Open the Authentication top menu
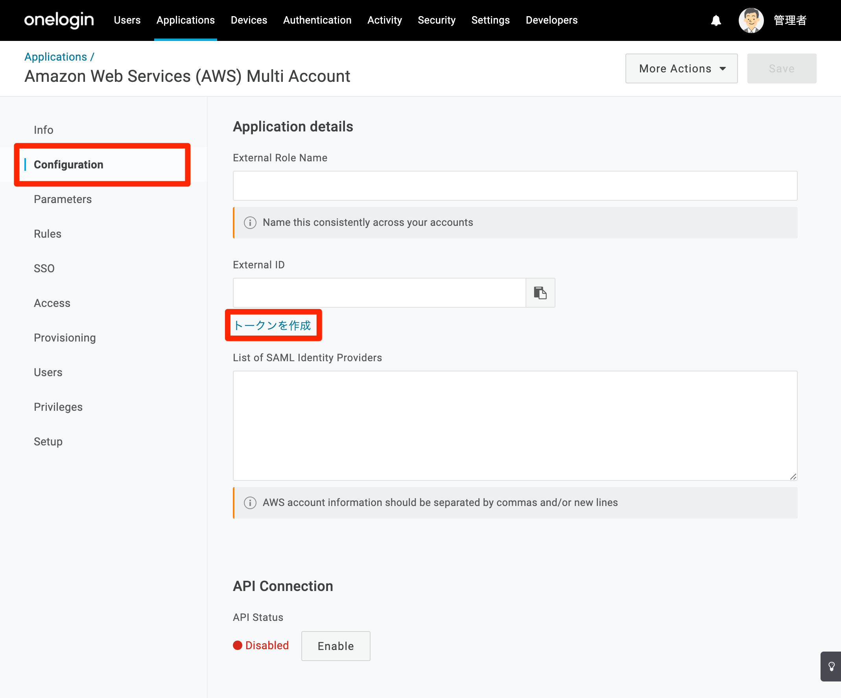Image resolution: width=841 pixels, height=698 pixels. (317, 20)
